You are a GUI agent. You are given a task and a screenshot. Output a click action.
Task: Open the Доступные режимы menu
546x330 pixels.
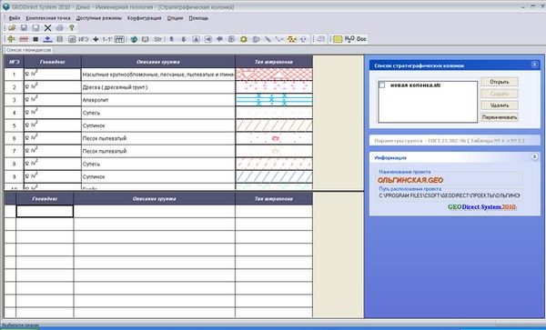99,18
